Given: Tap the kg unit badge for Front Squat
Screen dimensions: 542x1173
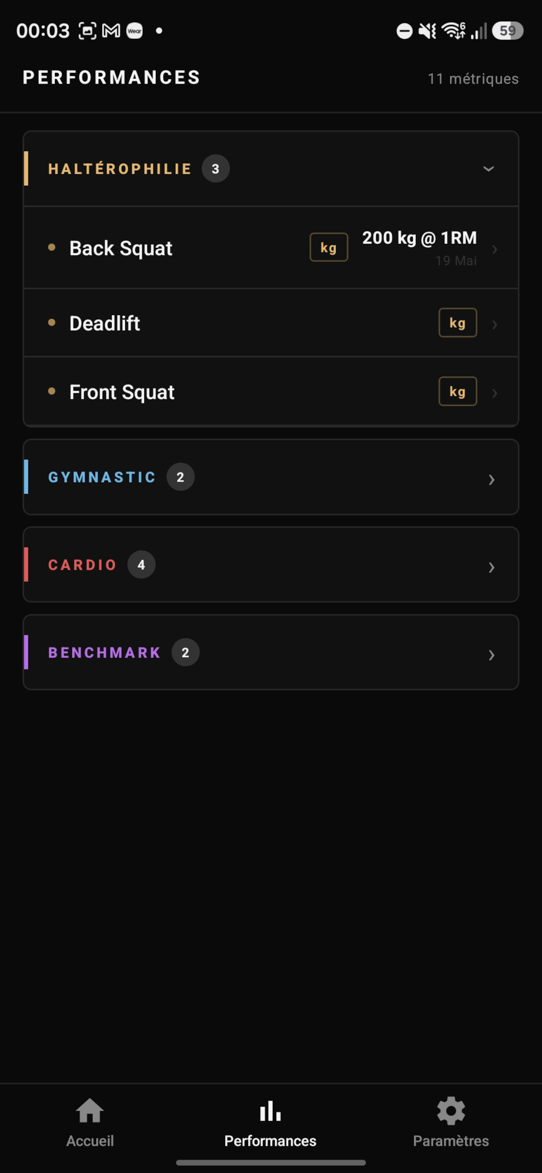Looking at the screenshot, I should pyautogui.click(x=457, y=391).
